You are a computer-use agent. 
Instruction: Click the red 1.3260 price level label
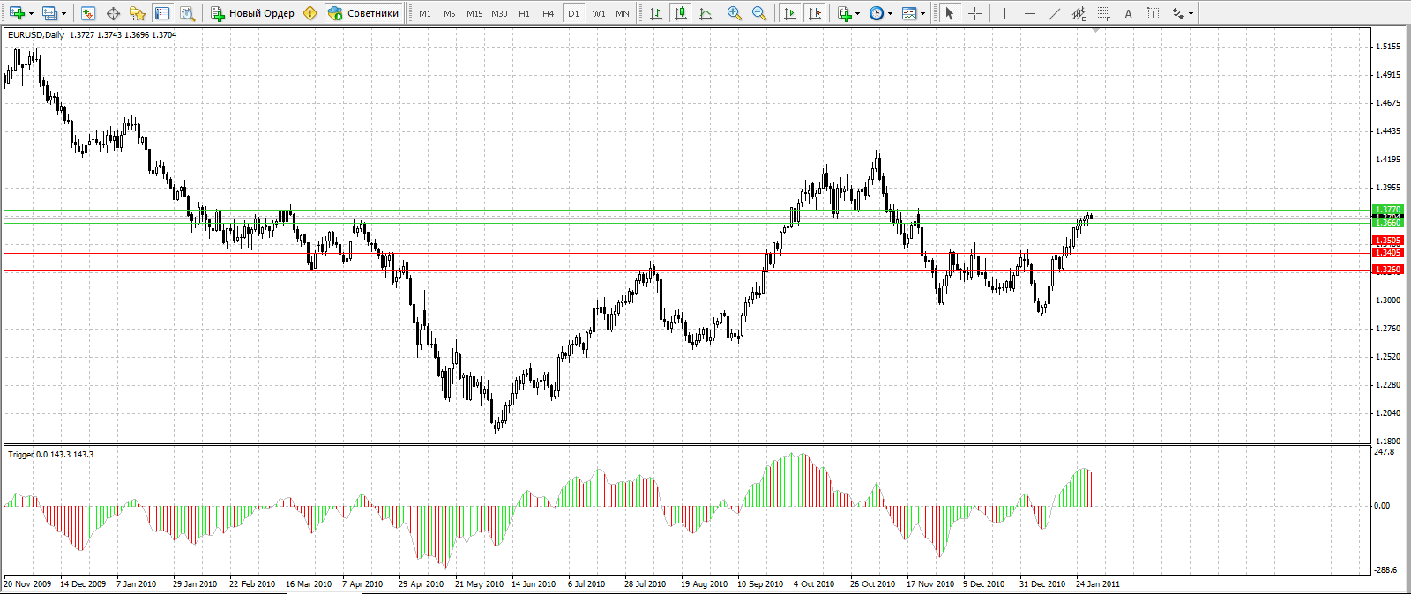click(x=1387, y=270)
